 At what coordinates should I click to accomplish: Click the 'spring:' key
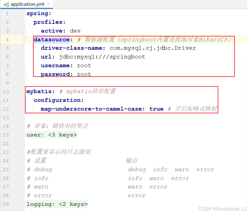[39, 14]
